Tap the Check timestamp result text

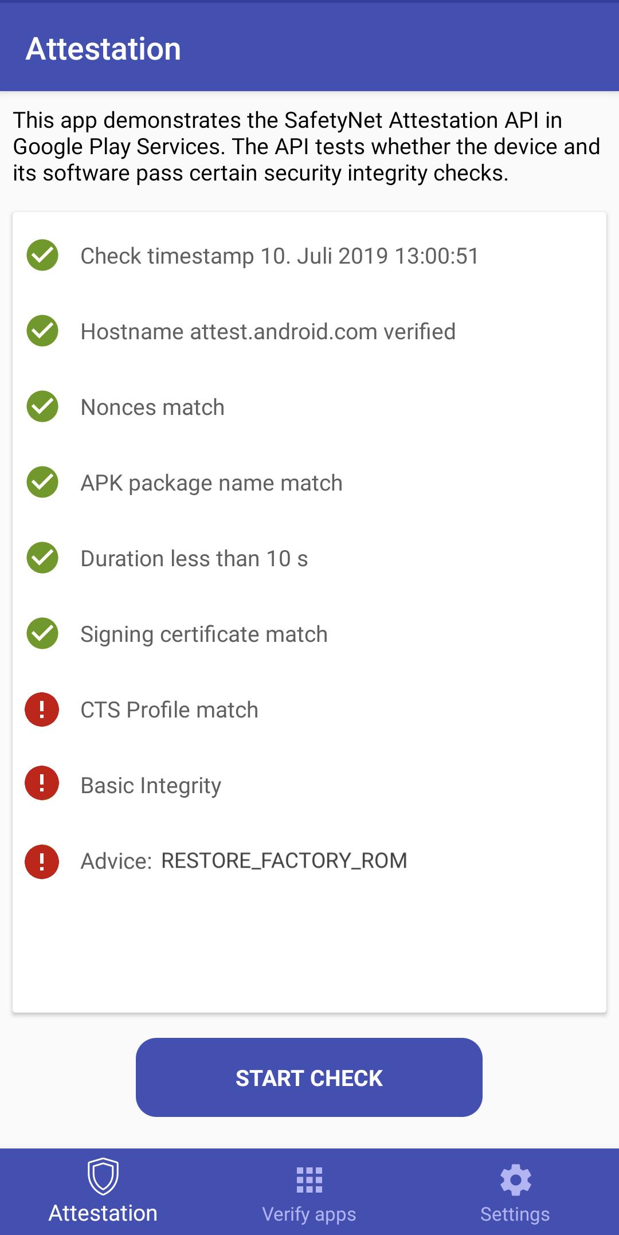tap(279, 256)
